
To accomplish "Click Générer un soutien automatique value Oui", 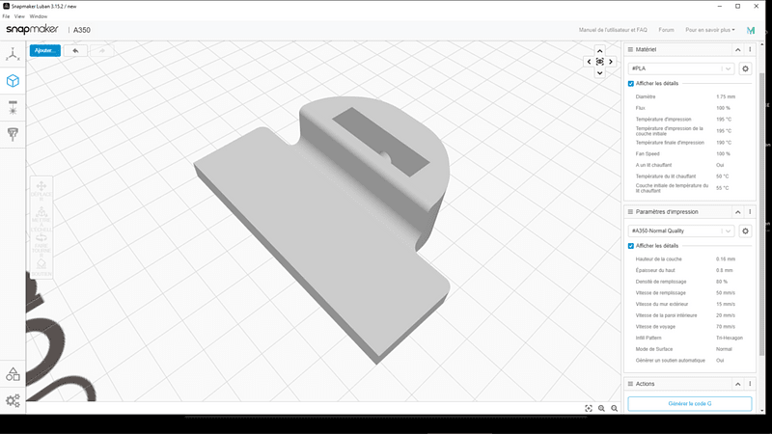I will [x=720, y=361].
